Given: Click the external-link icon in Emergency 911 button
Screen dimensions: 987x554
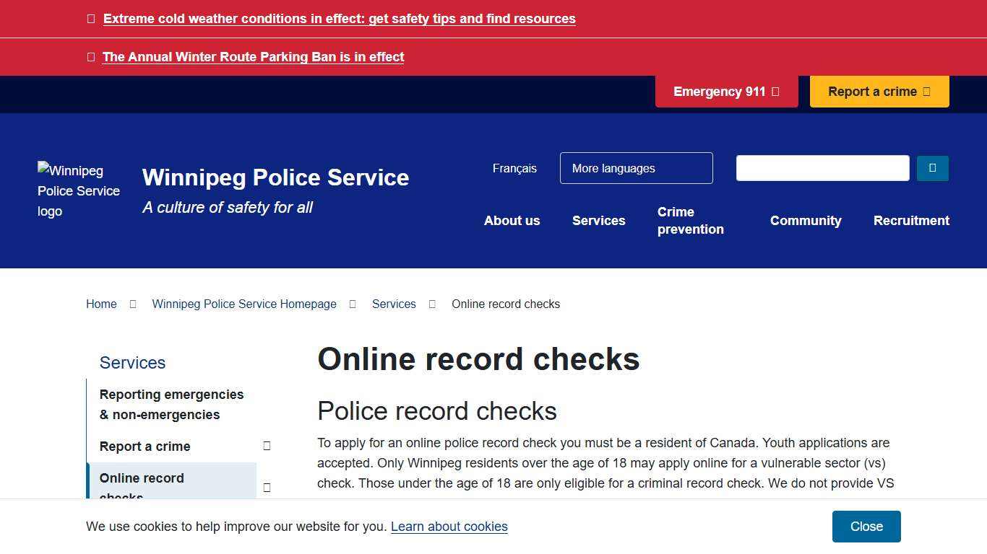Looking at the screenshot, I should [775, 92].
